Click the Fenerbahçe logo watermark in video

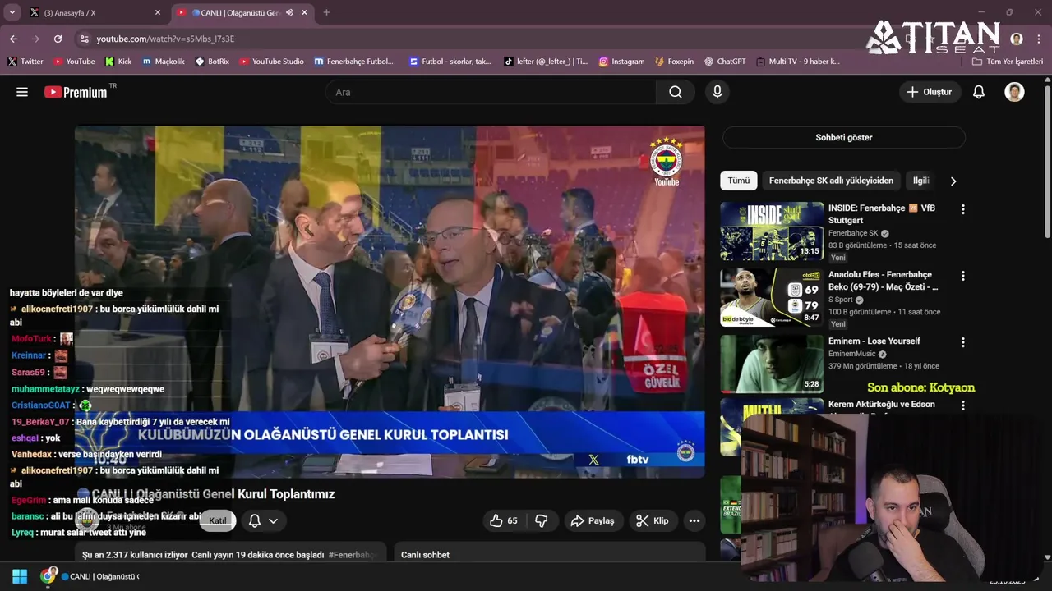(667, 161)
